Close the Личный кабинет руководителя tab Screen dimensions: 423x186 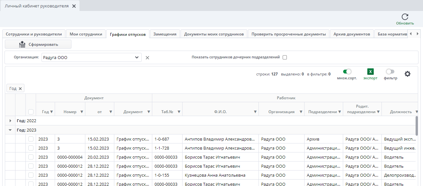pos(74,6)
